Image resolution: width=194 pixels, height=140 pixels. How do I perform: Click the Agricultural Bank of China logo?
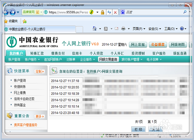click(32, 42)
